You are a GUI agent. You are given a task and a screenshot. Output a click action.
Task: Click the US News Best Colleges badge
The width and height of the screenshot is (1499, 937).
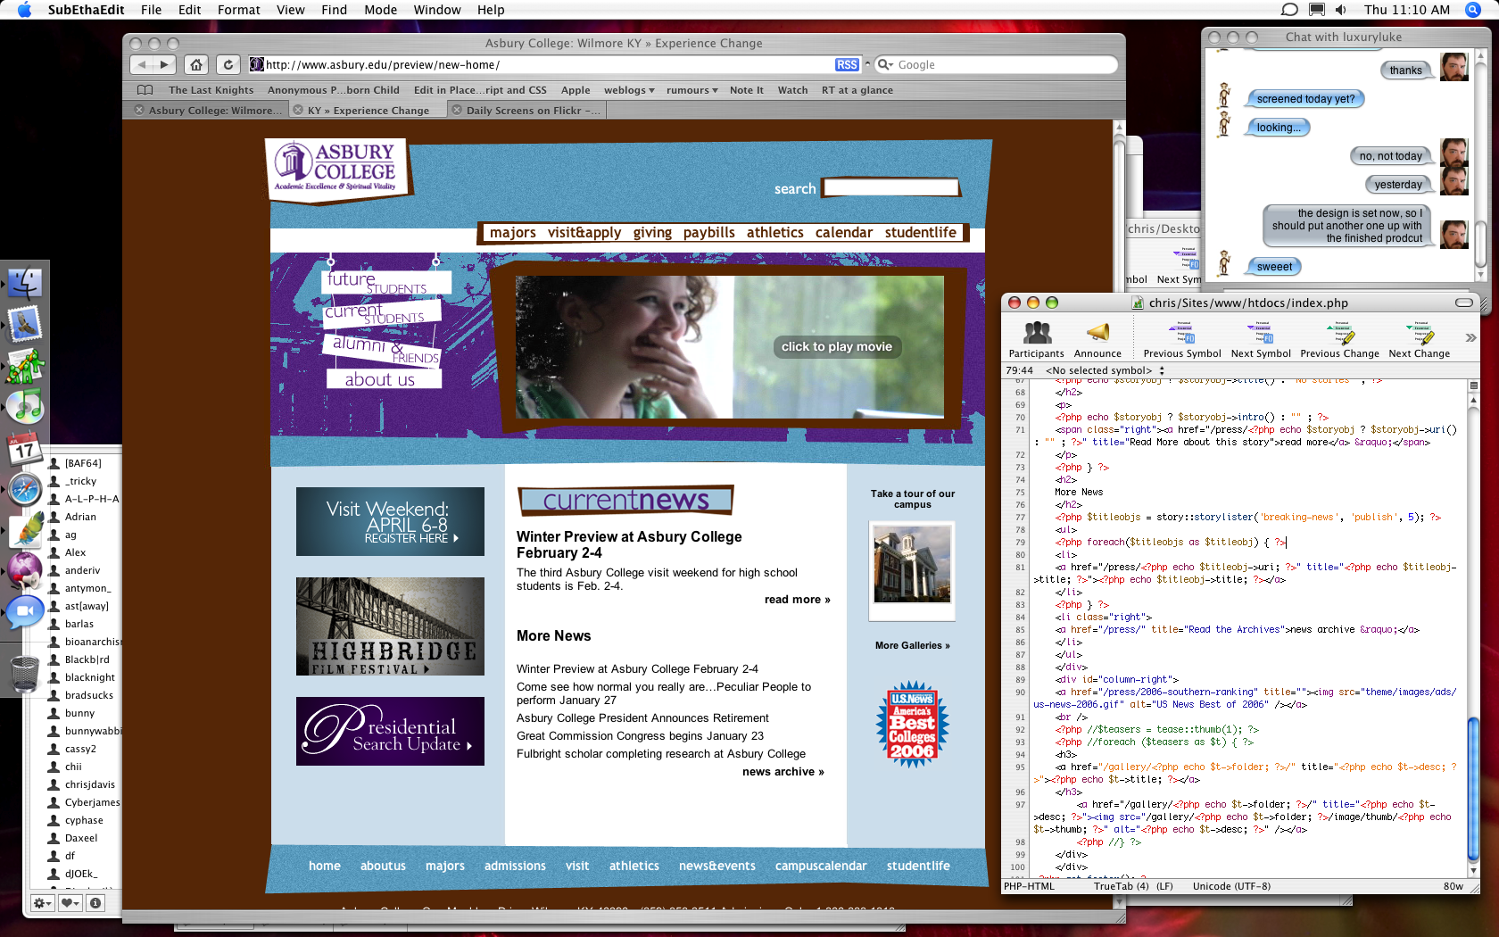tap(912, 725)
